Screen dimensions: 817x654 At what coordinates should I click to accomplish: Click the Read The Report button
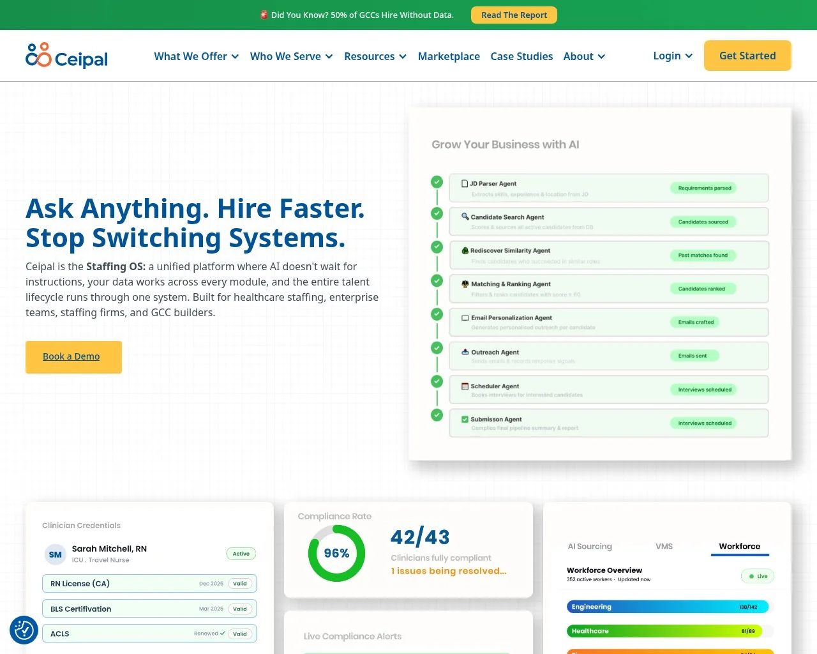[x=514, y=15]
